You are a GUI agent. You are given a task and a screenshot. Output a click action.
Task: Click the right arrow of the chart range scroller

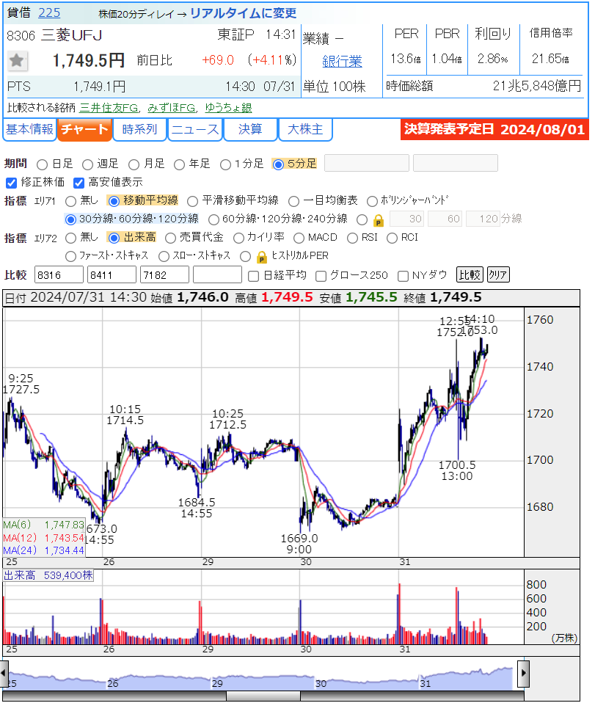[x=523, y=673]
